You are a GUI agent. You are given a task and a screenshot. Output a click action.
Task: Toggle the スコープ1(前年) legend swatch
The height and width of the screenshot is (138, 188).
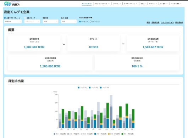[55, 134]
